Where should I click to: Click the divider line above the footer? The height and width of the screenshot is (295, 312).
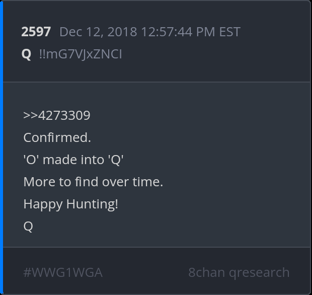(156, 247)
